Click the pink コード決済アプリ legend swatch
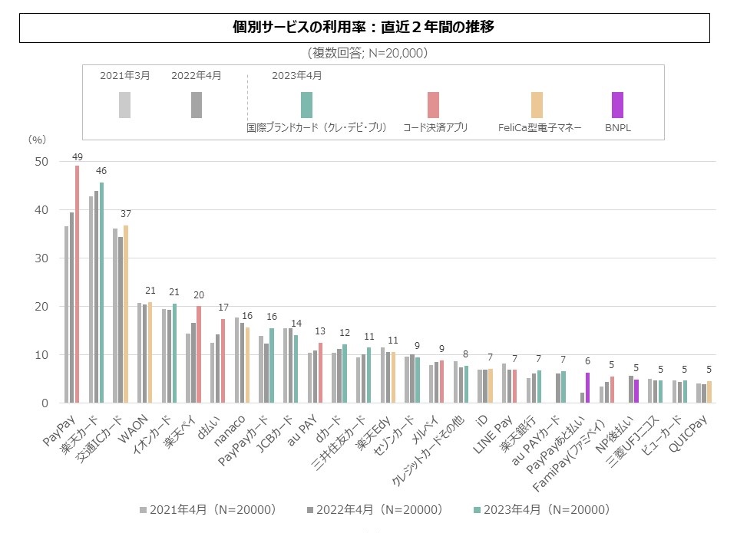 click(x=433, y=104)
